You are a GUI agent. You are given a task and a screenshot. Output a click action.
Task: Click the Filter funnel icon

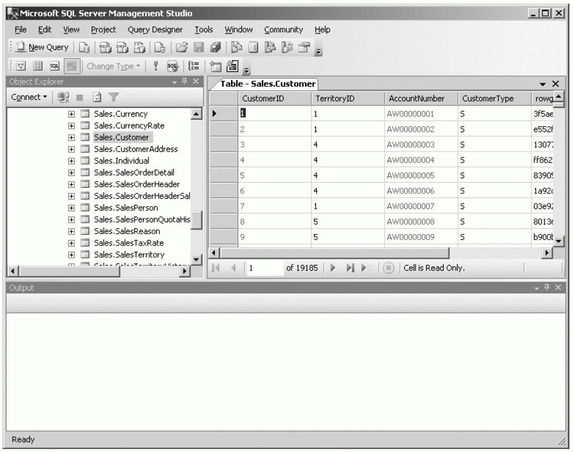tap(114, 97)
